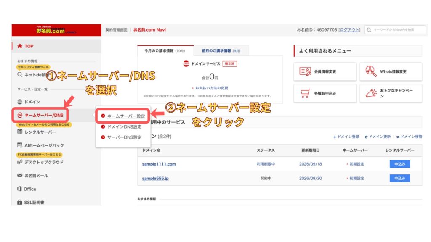Open the レンタルサーバー sidebar entry

40,132
